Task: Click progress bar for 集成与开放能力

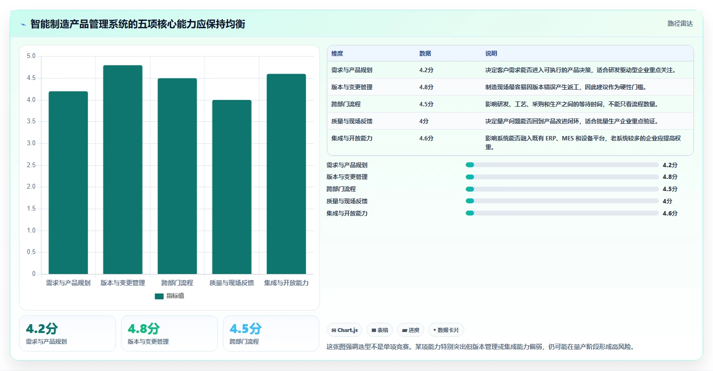Action: click(x=562, y=213)
